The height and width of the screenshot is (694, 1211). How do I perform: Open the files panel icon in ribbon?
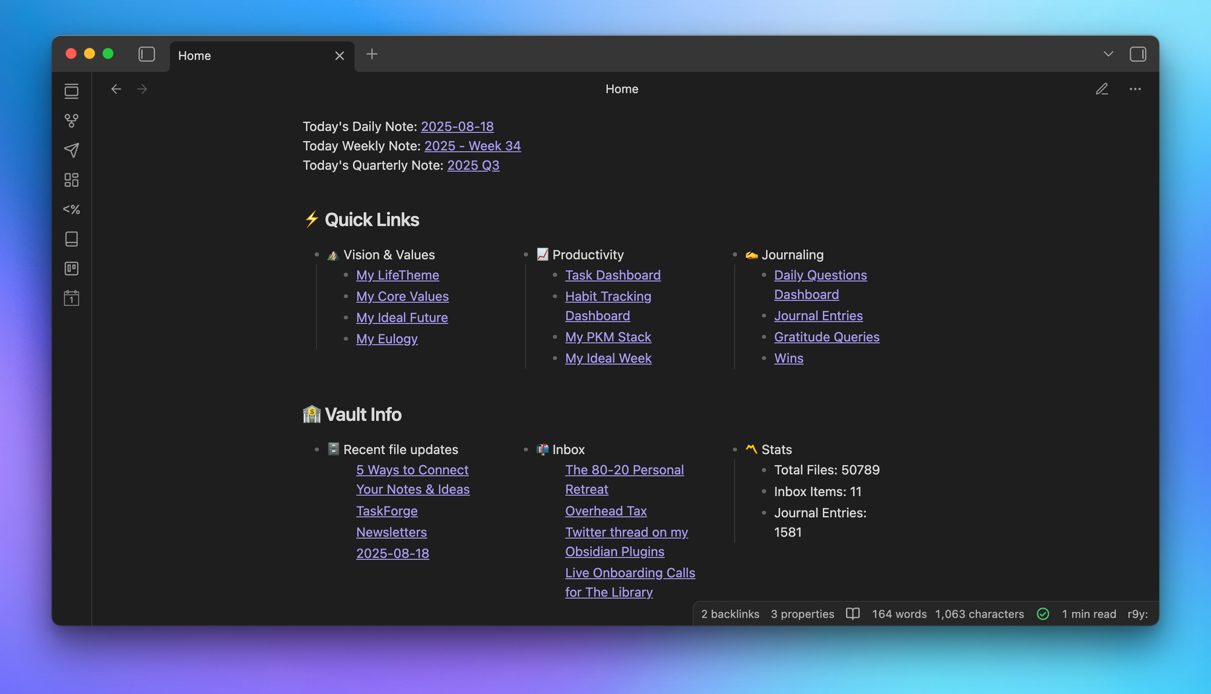(71, 91)
